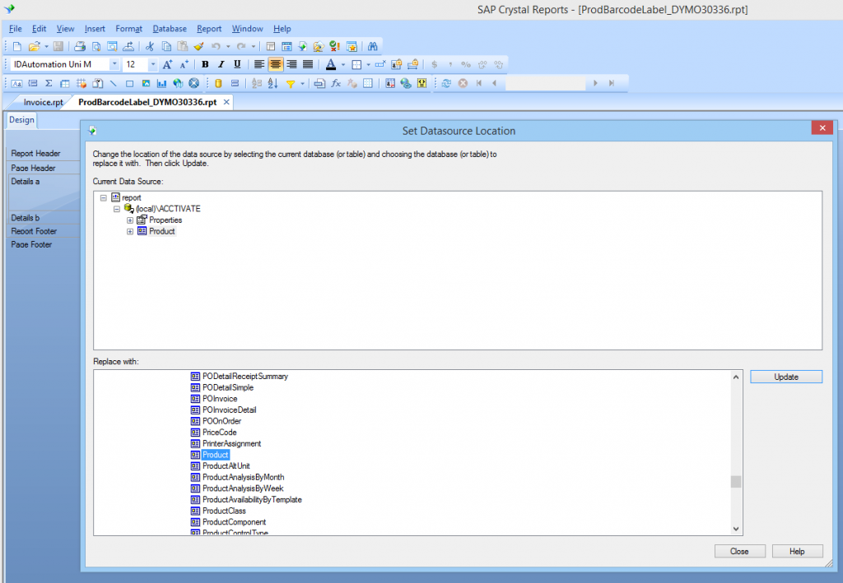Open the Report menu
Viewport: 843px width, 583px height.
tap(209, 29)
